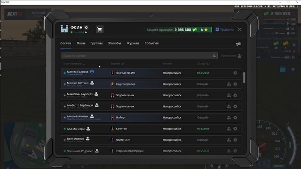Open profile icon beside Милкис Киттинз
The height and width of the screenshot is (169, 301).
[92, 83]
